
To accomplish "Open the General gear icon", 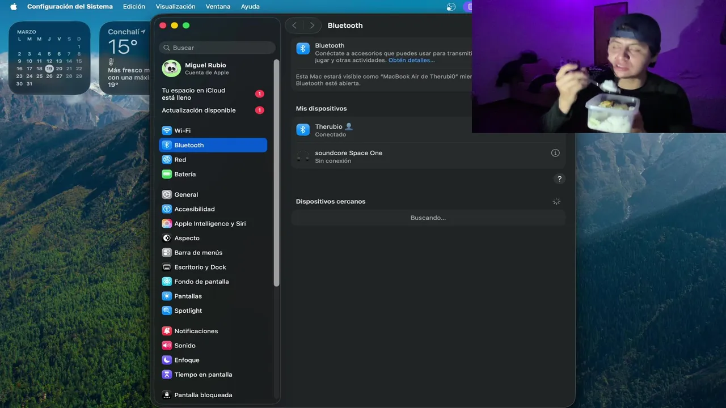I will [x=167, y=194].
